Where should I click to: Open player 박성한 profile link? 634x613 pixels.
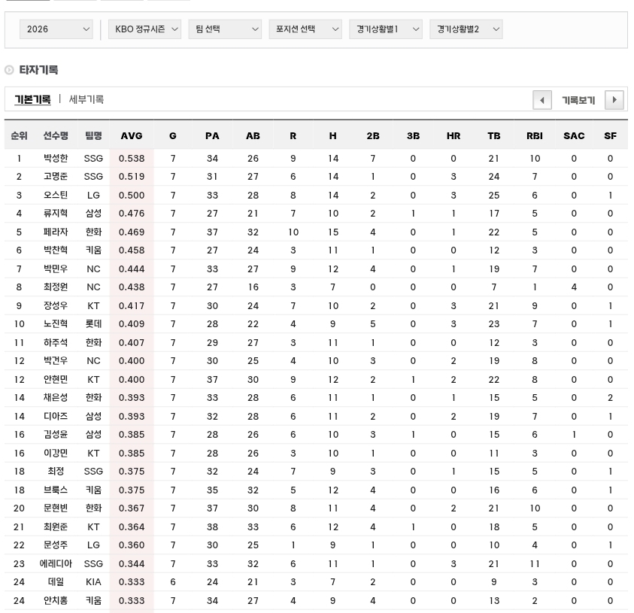pyautogui.click(x=56, y=159)
